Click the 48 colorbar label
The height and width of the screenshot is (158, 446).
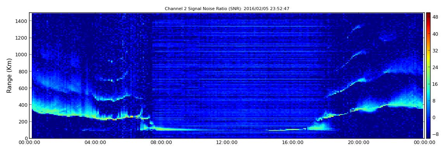[435, 17]
